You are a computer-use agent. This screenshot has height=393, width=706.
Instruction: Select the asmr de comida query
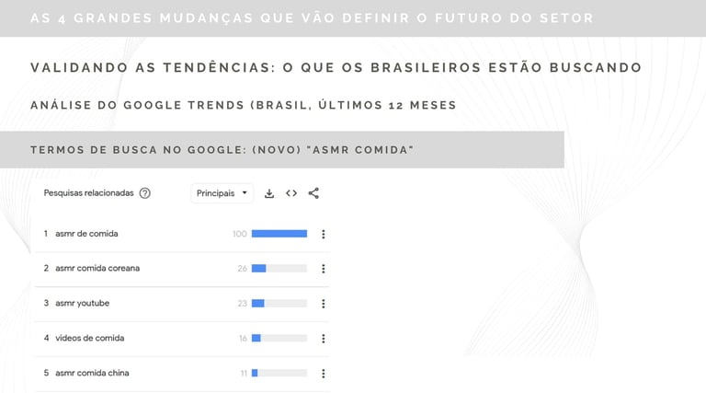86,234
